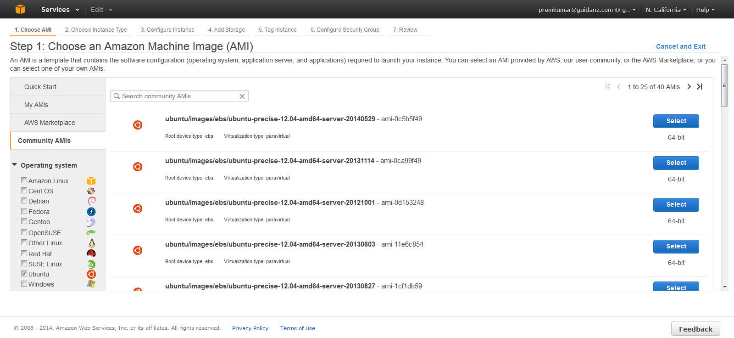The width and height of the screenshot is (734, 338).
Task: Check the Other Linux checkbox
Action: pos(24,242)
